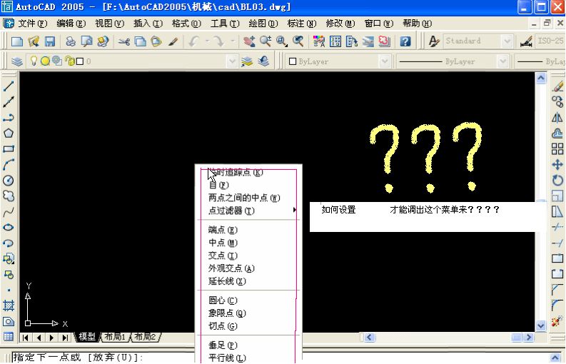Select the Line draw tool

coord(9,86)
